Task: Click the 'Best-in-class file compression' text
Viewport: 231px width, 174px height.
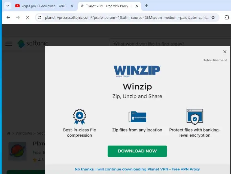Action: click(x=80, y=133)
